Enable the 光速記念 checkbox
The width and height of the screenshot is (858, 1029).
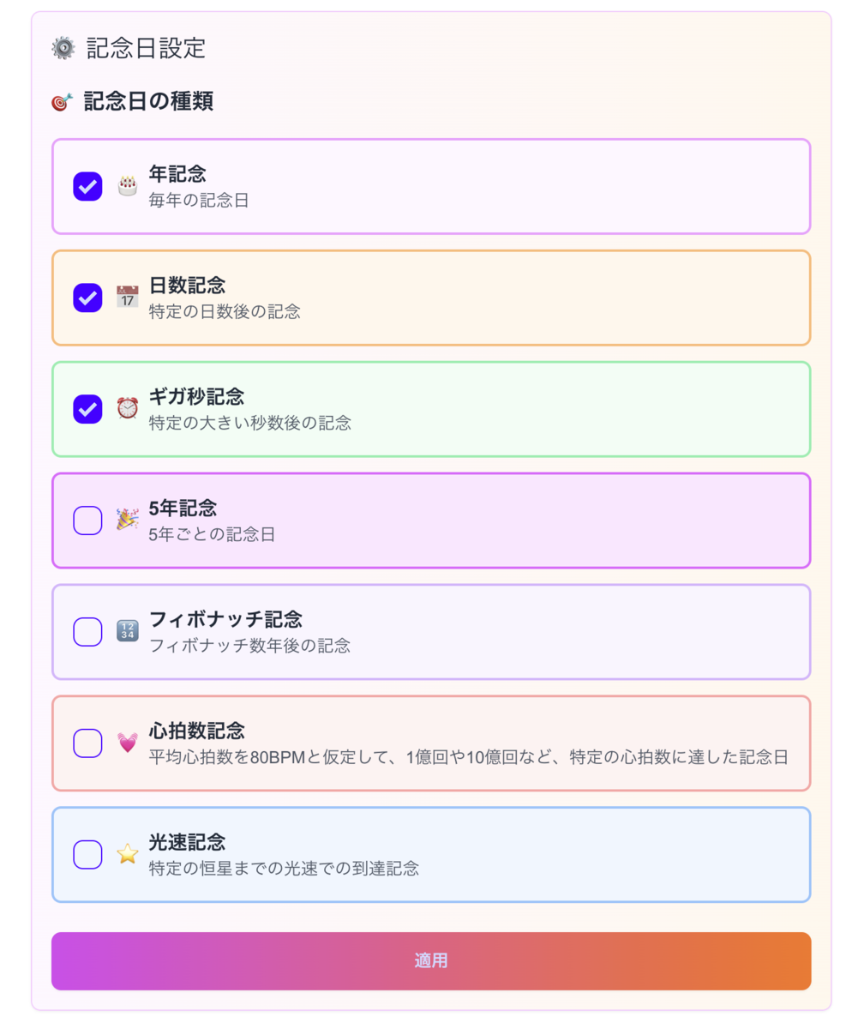tap(87, 855)
